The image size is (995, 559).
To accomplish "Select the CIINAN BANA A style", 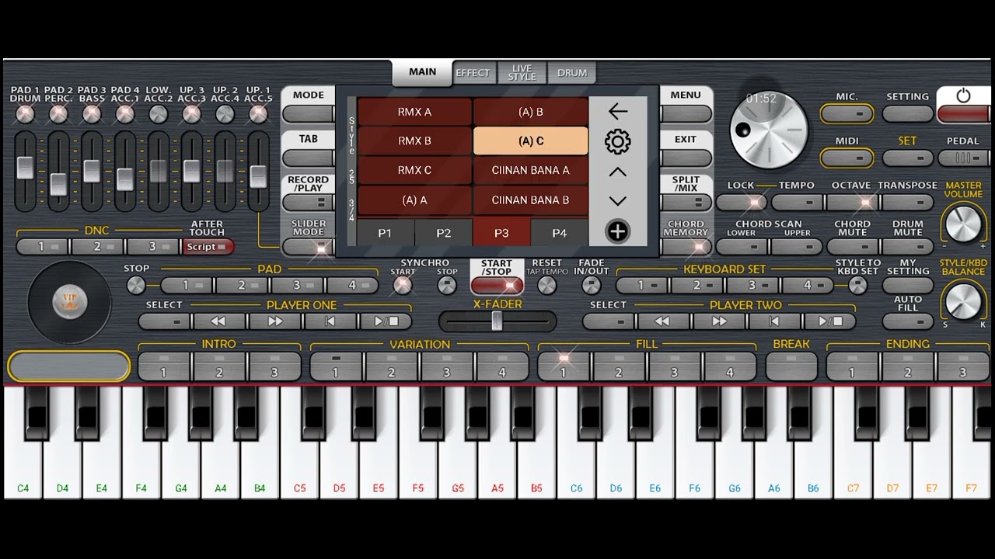I will 530,171.
